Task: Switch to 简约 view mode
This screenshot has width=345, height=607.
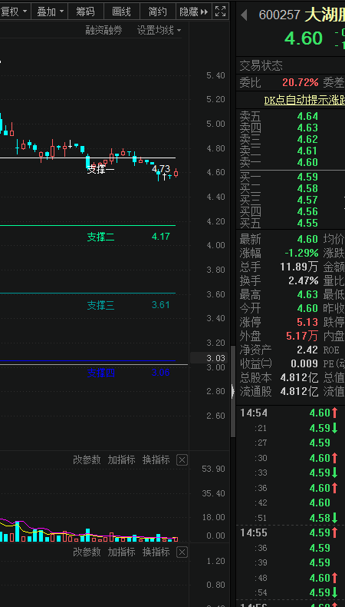Action: click(x=158, y=12)
